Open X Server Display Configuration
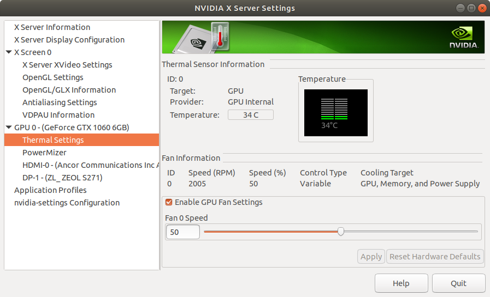 coord(69,40)
